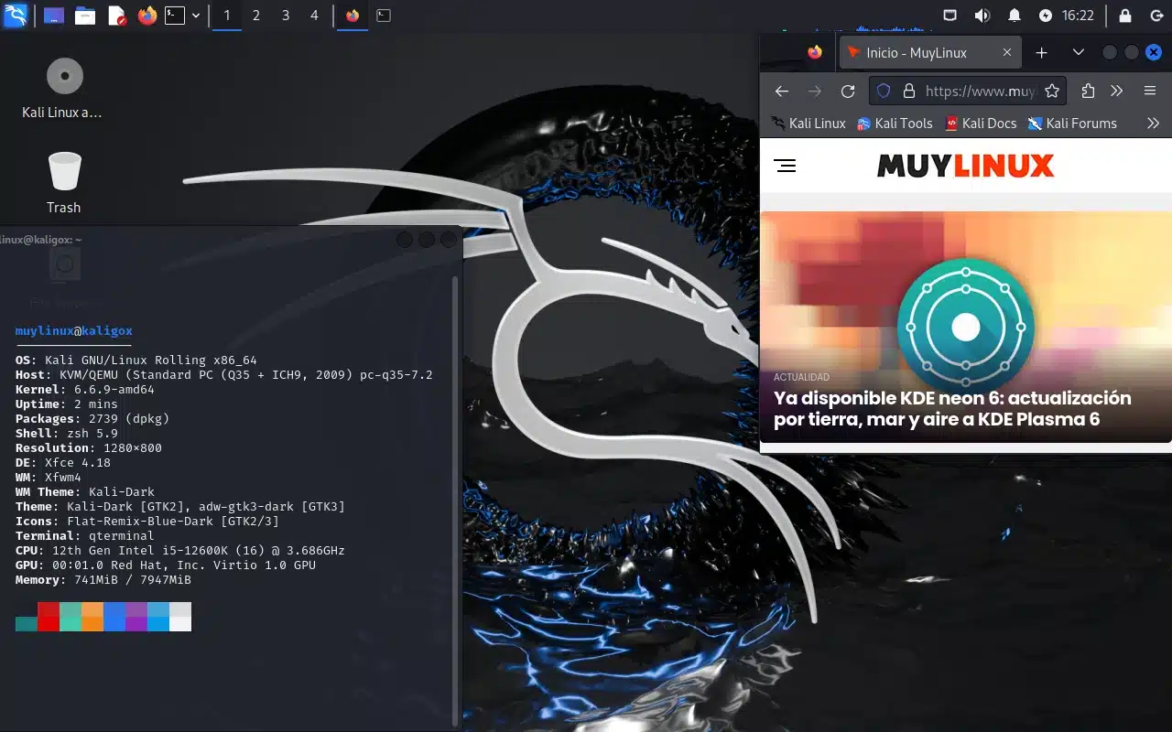Expand the terminal launcher dropdown arrow
This screenshot has height=732, width=1172.
[x=196, y=16]
